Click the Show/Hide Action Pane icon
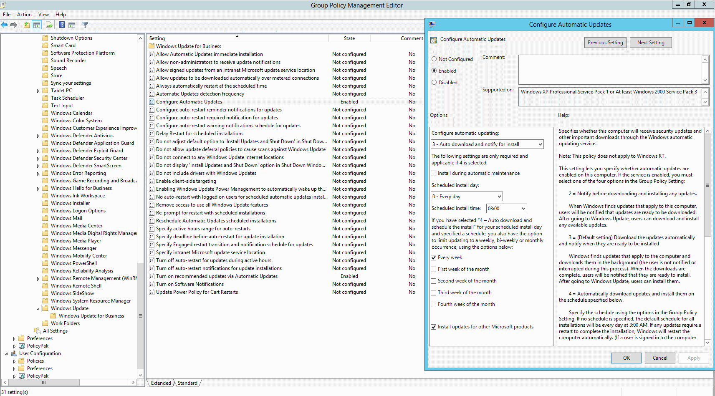The width and height of the screenshot is (715, 396). (72, 25)
